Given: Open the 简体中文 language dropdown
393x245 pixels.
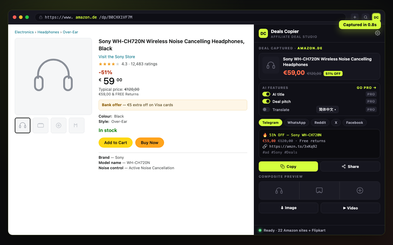Looking at the screenshot, I should [327, 109].
